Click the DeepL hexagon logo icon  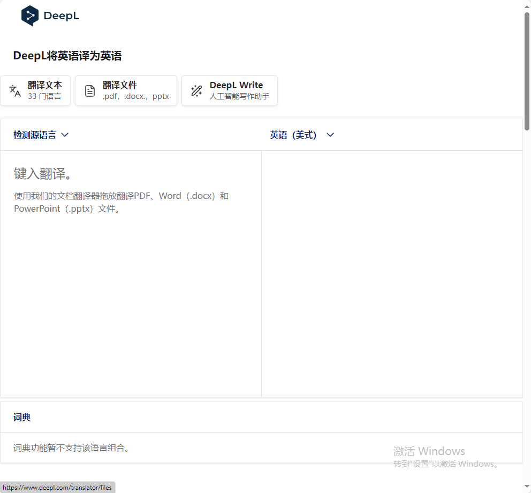coord(30,16)
